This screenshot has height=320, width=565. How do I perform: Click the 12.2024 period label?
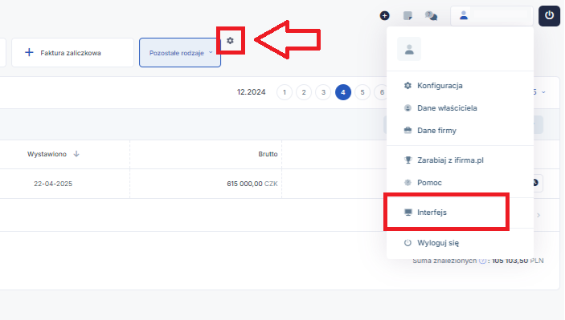pos(251,92)
